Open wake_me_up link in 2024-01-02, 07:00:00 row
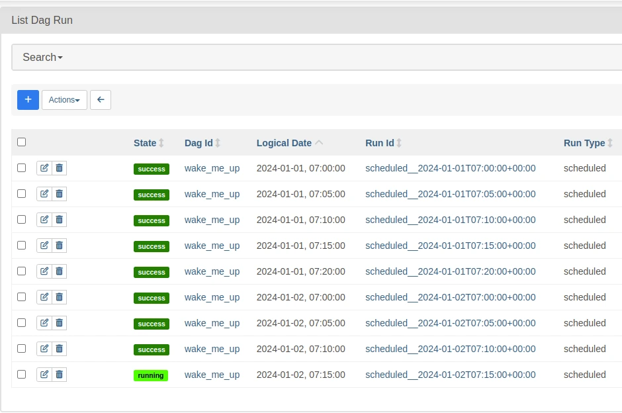Screen dimensions: 622x413 (x=212, y=297)
